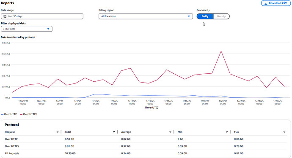Click the Data transferred by protocol chart title
The width and height of the screenshot is (292, 158).
18,37
